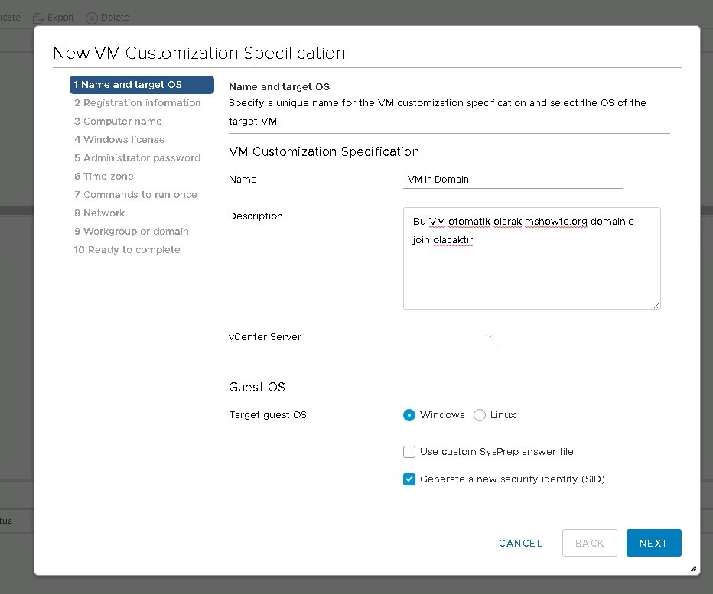Viewport: 713px width, 594px height.
Task: Go to step 2 Registration information
Action: pyautogui.click(x=138, y=103)
